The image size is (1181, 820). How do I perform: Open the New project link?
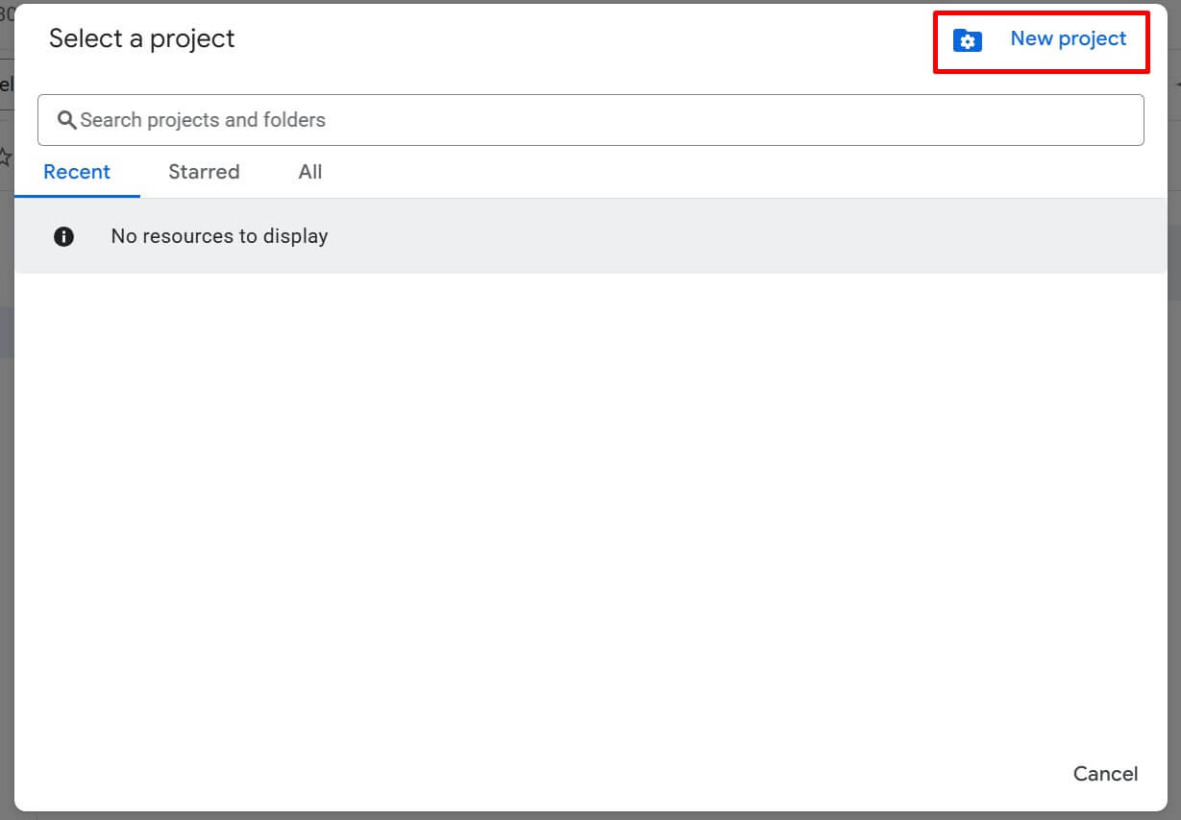tap(1068, 39)
